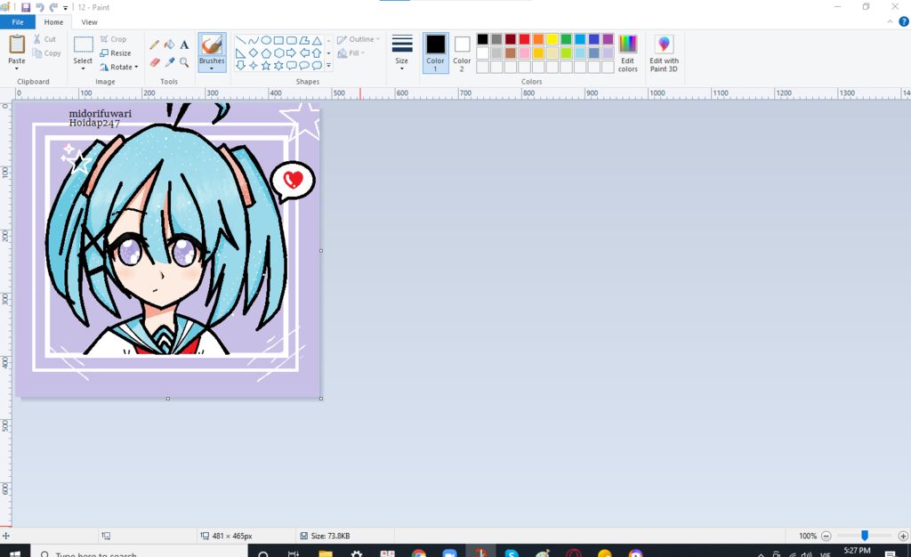Screen dimensions: 911x557
Task: Pick the yellow color swatch
Action: [x=552, y=39]
